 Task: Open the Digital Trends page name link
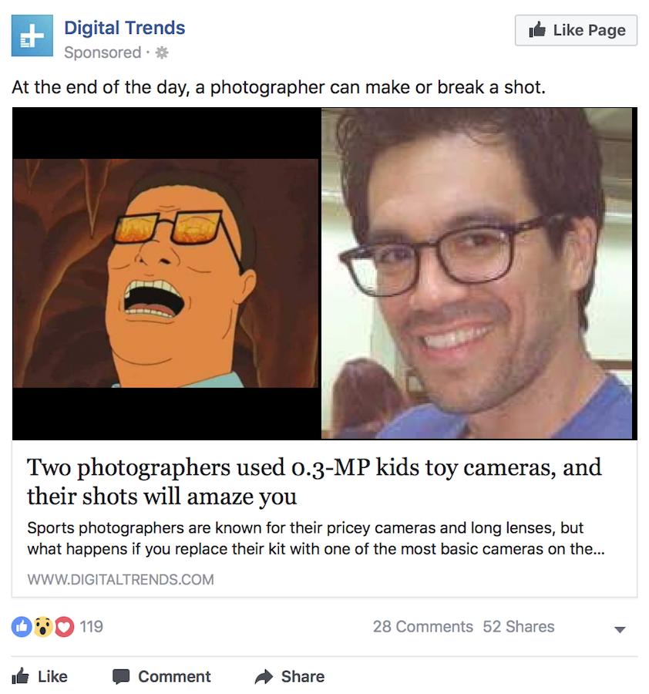point(125,29)
